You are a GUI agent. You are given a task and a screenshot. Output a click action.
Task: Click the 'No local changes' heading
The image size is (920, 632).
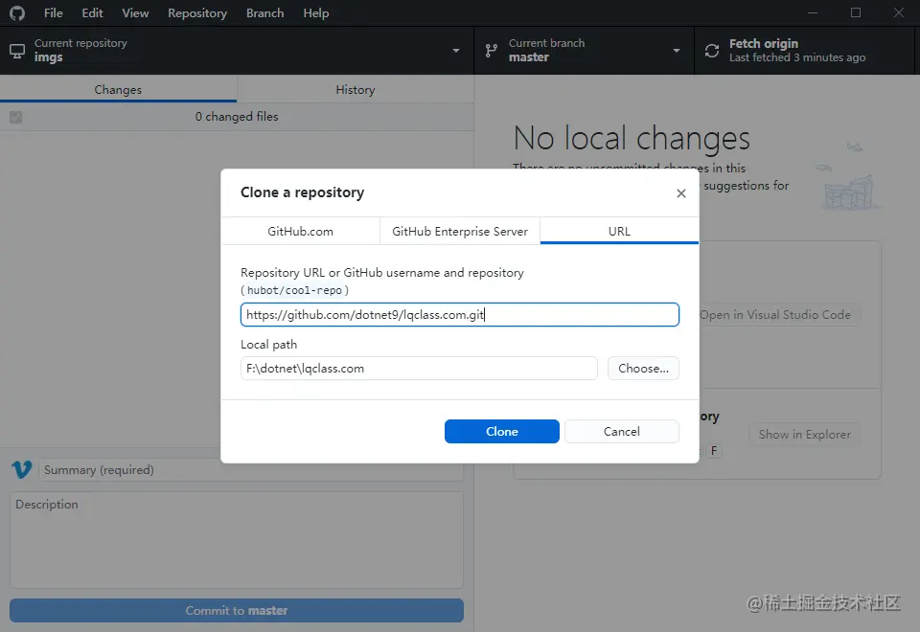coord(632,138)
